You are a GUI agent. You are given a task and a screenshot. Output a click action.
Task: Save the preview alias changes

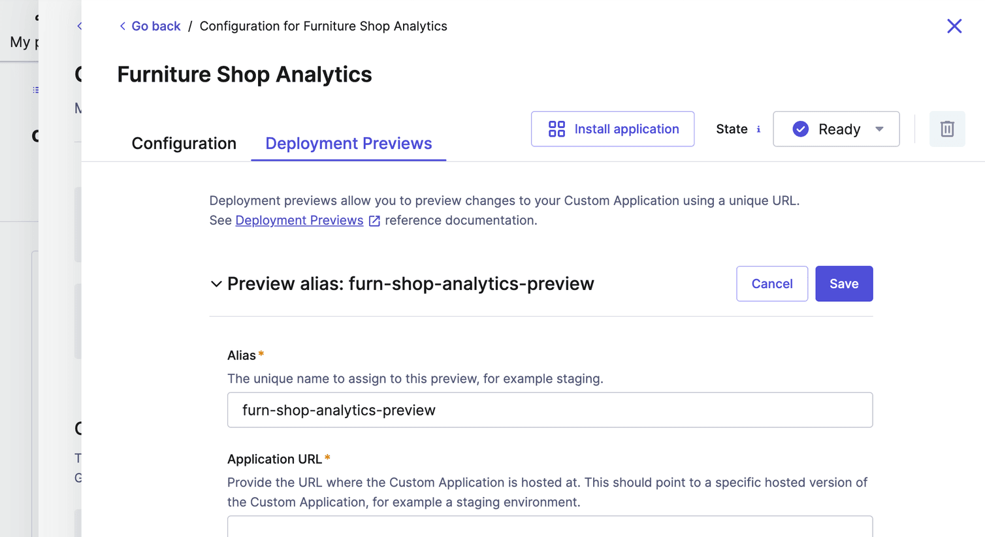(844, 284)
